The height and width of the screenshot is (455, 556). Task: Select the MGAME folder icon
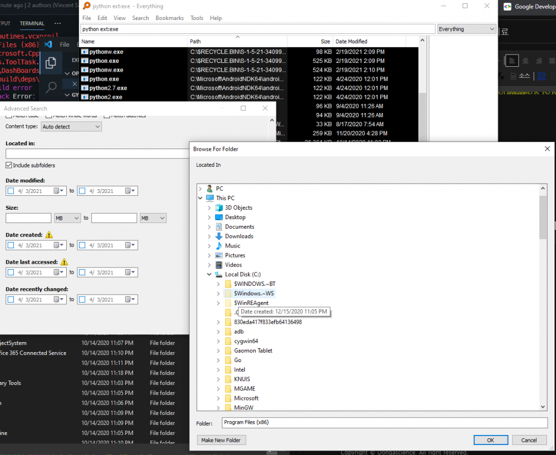(x=229, y=389)
